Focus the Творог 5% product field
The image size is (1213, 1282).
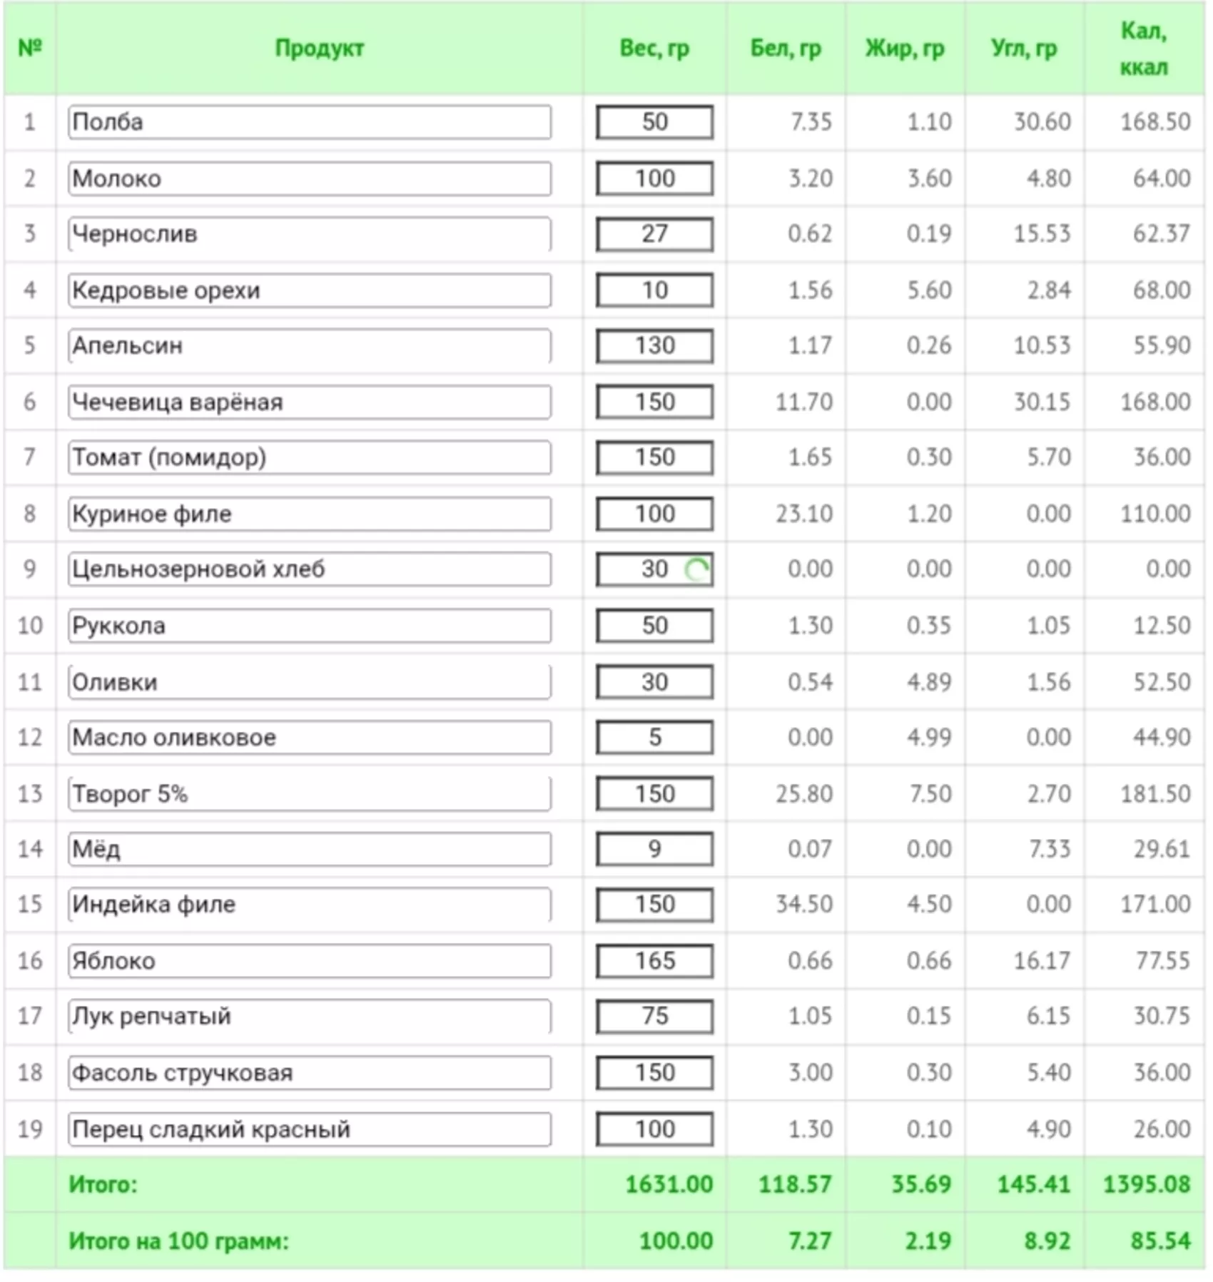coord(310,794)
